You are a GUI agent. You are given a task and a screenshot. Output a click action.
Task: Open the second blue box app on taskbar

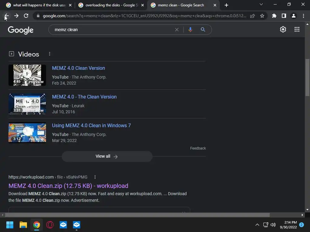click(77, 225)
